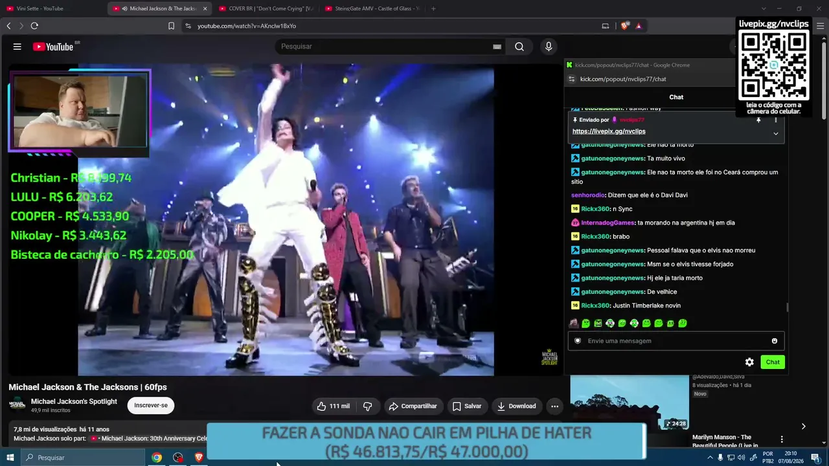Open the Windows Start menu
Screen dimensions: 829x466
(x=10, y=458)
